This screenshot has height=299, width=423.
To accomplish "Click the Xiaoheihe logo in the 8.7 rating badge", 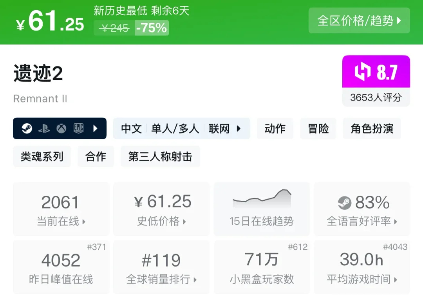I will point(363,72).
